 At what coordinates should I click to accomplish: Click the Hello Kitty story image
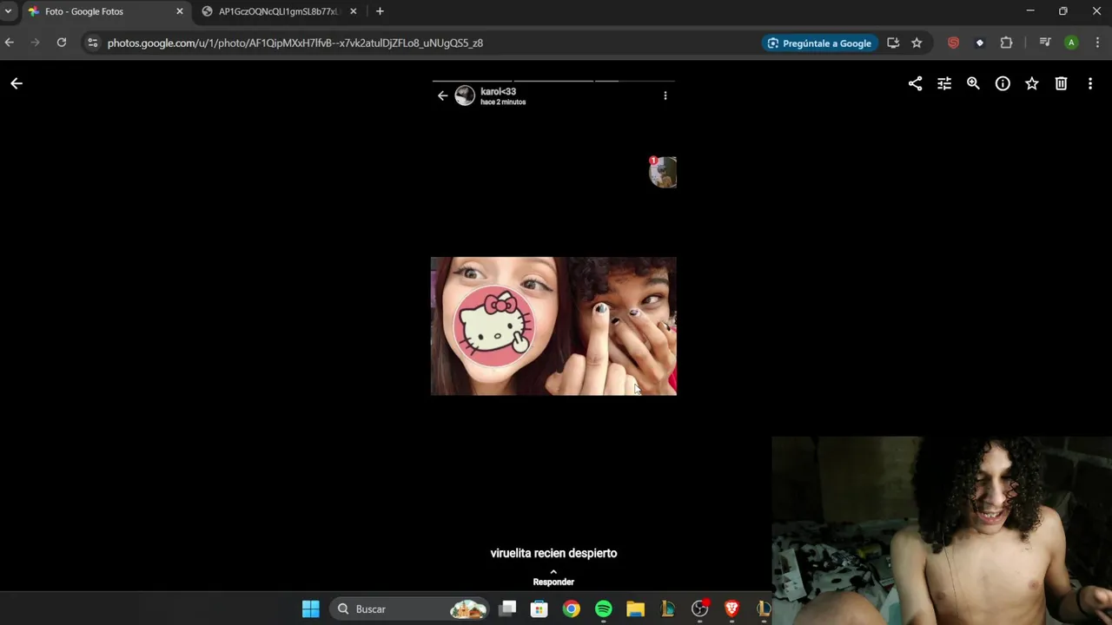click(x=553, y=326)
